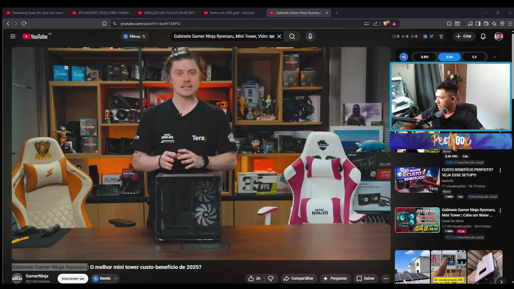
Task: Open the Brave Shields lion icon
Action: 386,24
